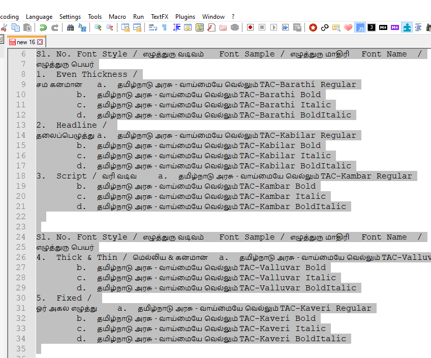
Task: Click the text "TAC-Kambar Bold" on line 19
Action: pyautogui.click(x=278, y=186)
